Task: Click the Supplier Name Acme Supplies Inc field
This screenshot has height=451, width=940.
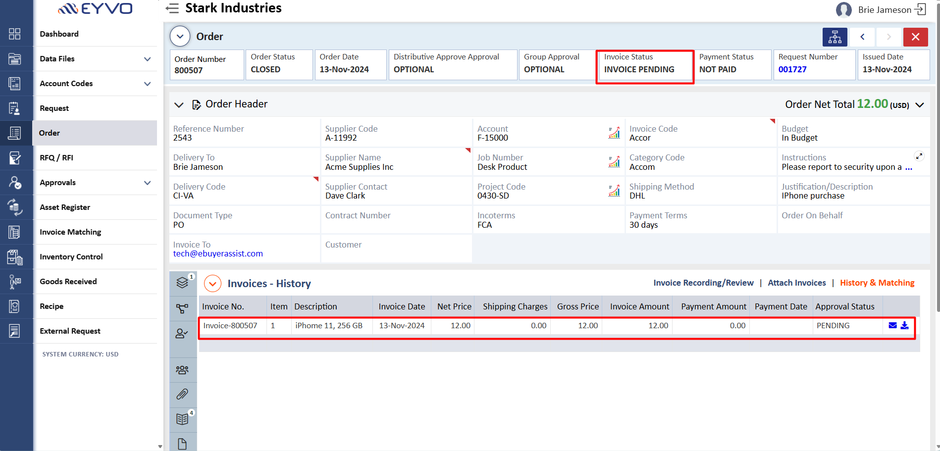Action: pos(396,162)
